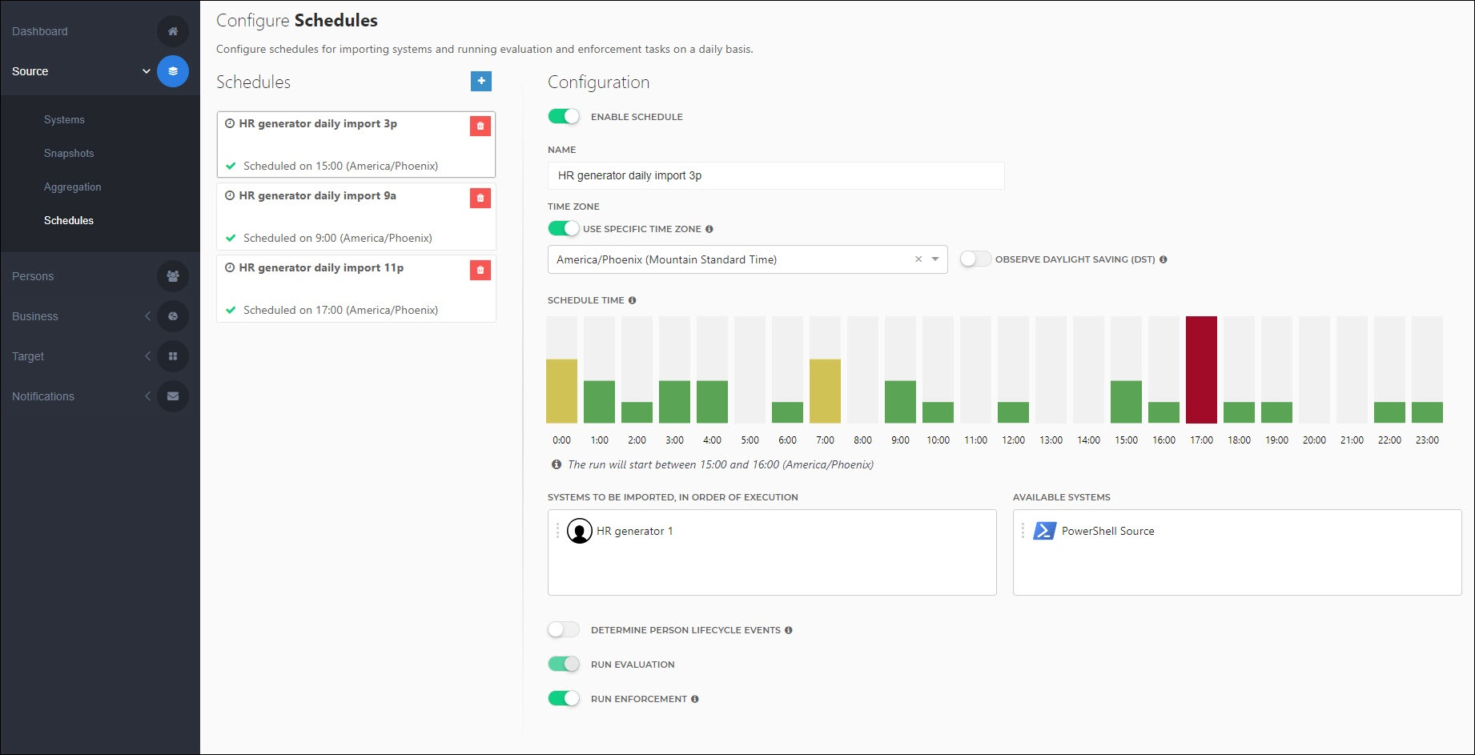
Task: Expand the Target menu chevron
Action: point(147,356)
